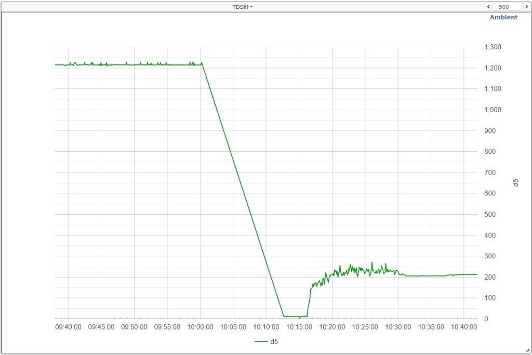Screen dimensions: 532x355
Task: Click the green d5 legend line swatch
Action: pyautogui.click(x=260, y=341)
